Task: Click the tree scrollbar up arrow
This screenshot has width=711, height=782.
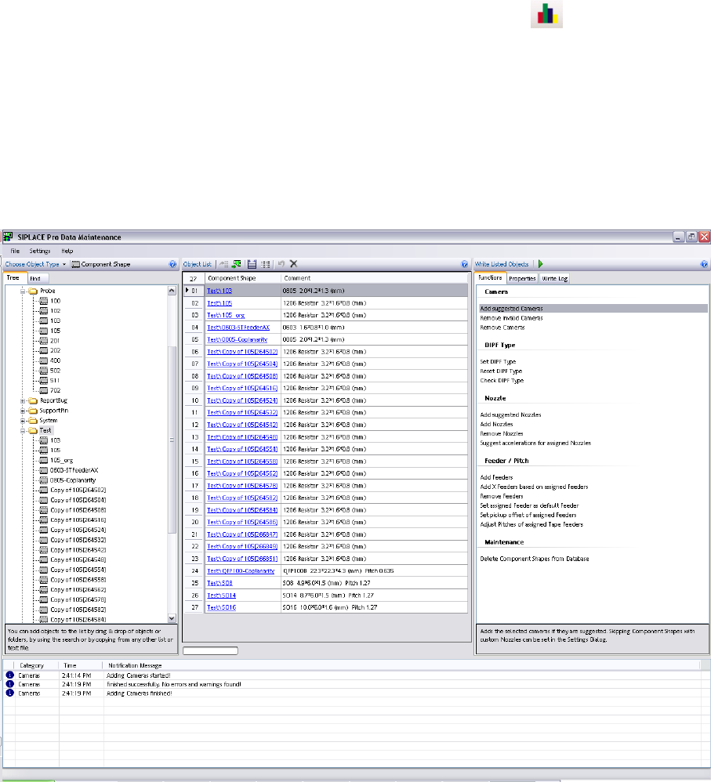Action: click(172, 291)
